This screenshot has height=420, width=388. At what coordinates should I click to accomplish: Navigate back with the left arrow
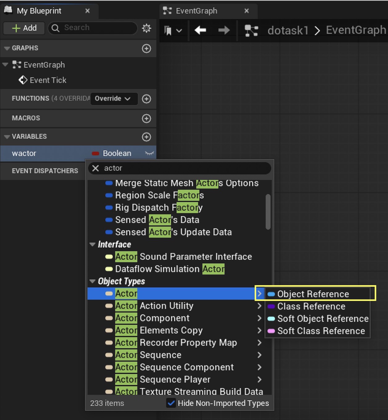coord(200,30)
